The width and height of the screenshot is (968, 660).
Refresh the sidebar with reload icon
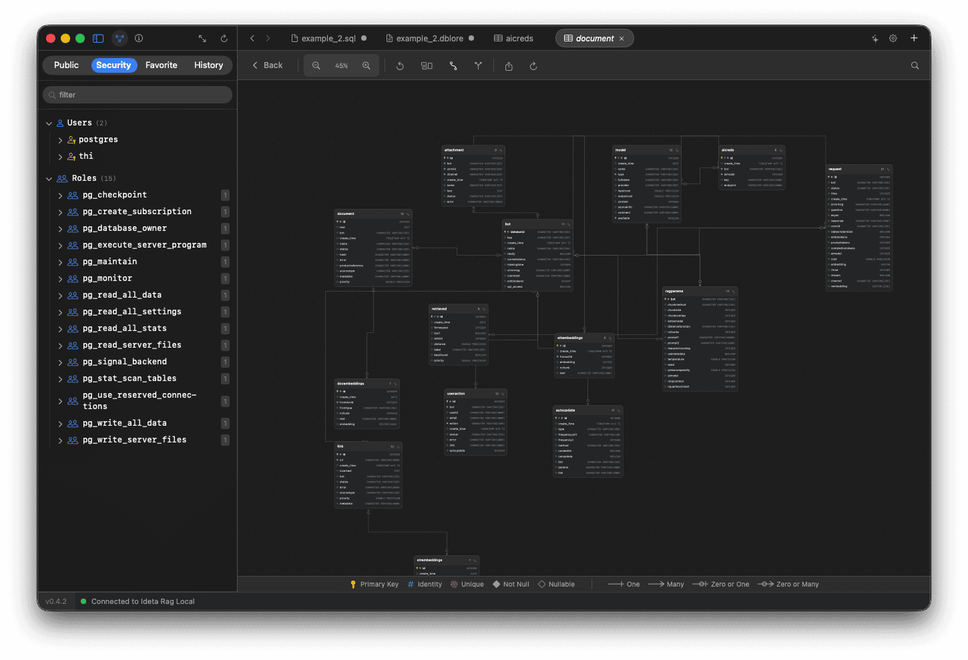coord(224,39)
